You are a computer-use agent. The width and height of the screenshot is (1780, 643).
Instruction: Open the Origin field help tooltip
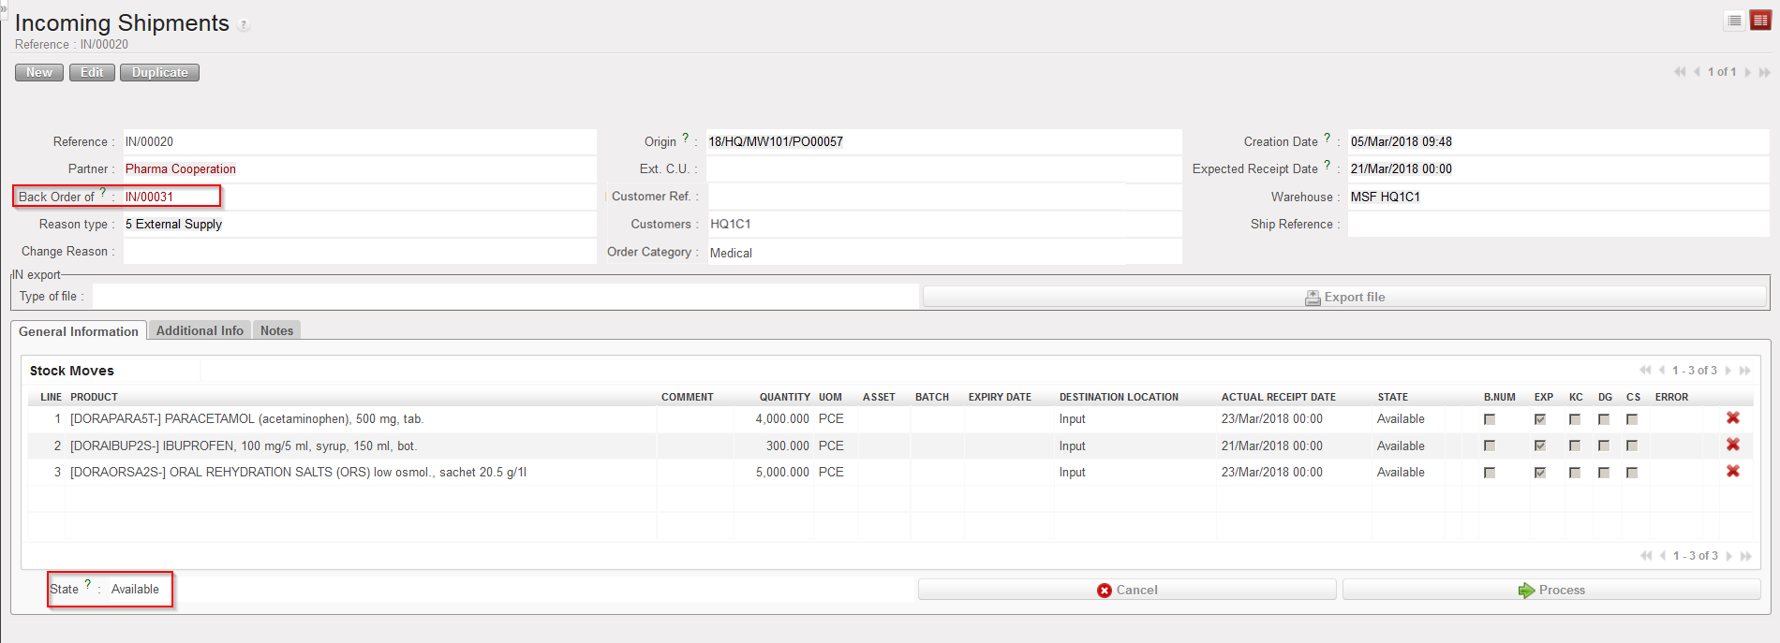(685, 138)
